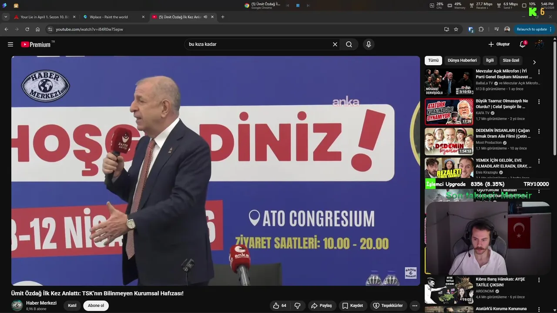Click Abone ol subscribe button

[x=96, y=306]
